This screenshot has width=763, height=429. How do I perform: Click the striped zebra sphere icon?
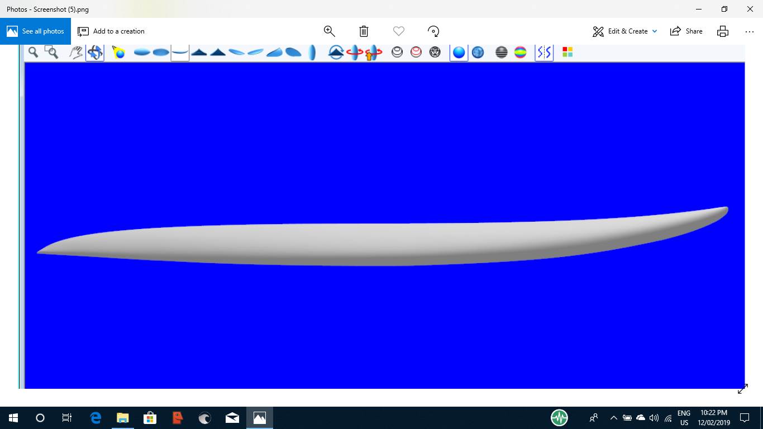(x=502, y=53)
